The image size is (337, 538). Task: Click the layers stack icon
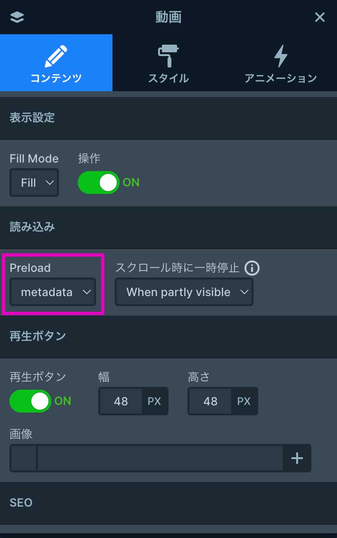click(17, 17)
